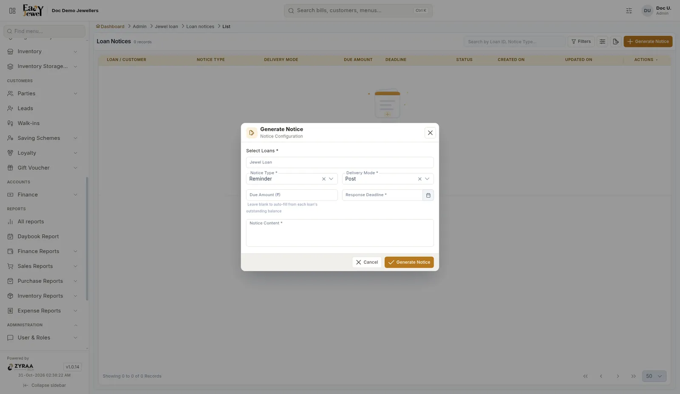Viewport: 680px width, 394px height.
Task: Open the preferences sliders icon in header
Action: coord(629,11)
